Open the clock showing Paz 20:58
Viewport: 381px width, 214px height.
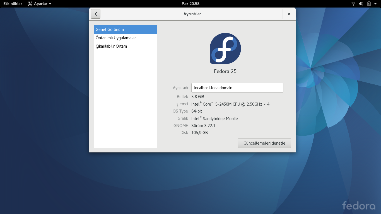click(191, 4)
